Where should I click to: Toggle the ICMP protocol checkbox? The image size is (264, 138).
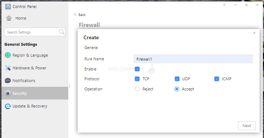pos(216,79)
